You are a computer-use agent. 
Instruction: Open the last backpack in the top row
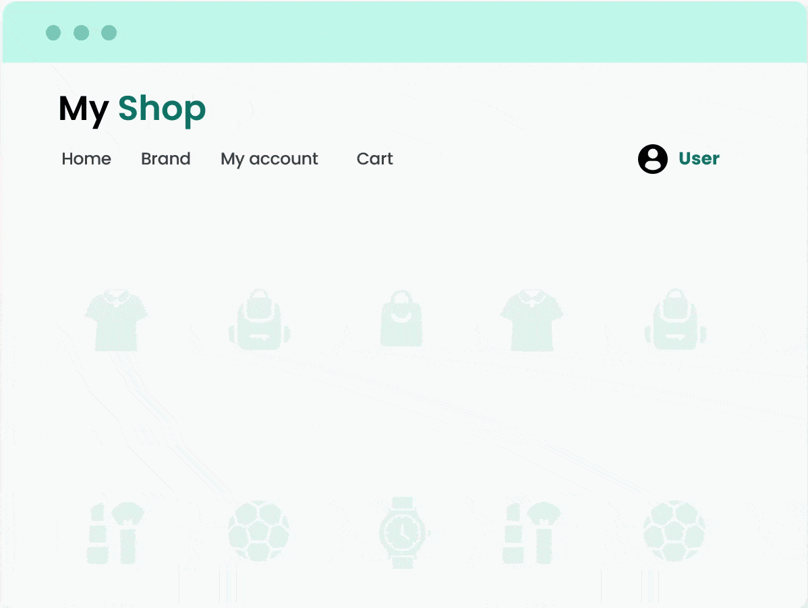tap(674, 320)
